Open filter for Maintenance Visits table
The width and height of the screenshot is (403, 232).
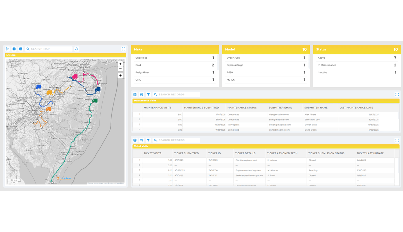click(x=148, y=95)
